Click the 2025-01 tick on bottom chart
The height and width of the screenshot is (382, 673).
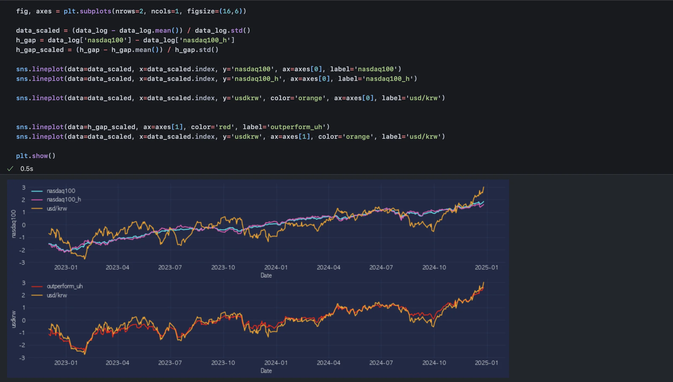tap(486, 363)
